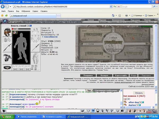The width and height of the screenshot is (159, 119).
Task: Click the Обновить button in the player list
Action: click(x=139, y=93)
